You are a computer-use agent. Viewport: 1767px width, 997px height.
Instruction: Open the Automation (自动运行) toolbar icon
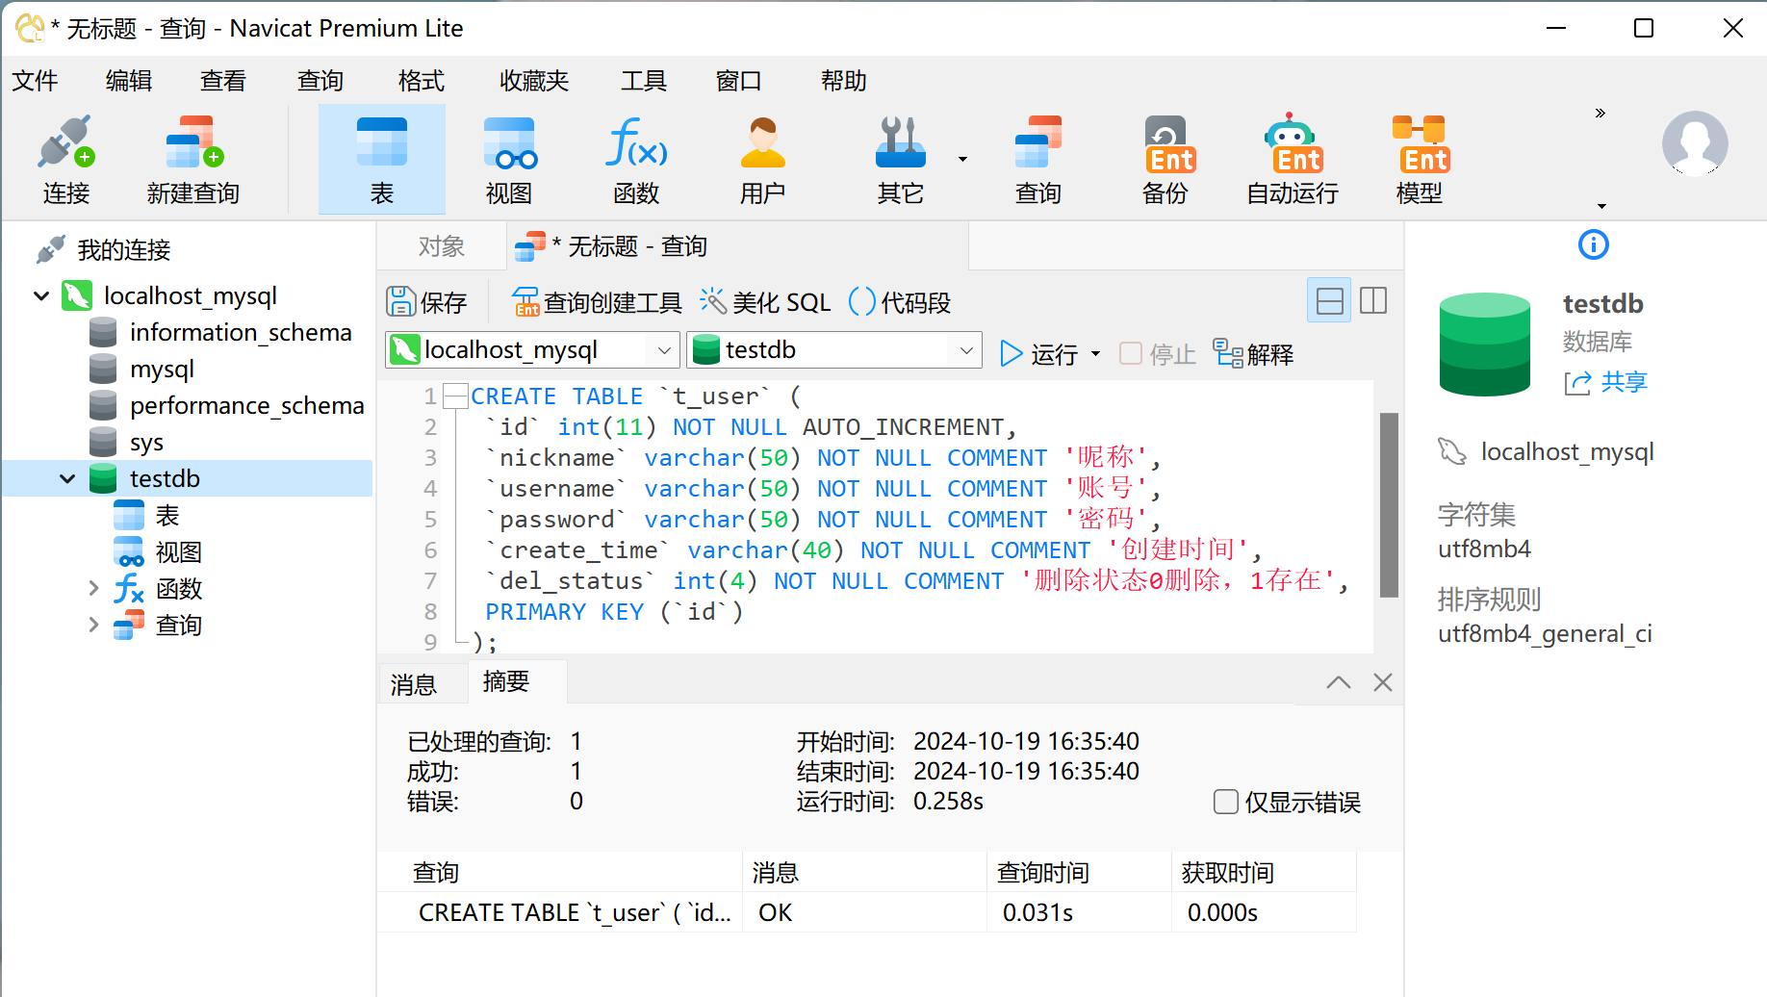pos(1293,160)
